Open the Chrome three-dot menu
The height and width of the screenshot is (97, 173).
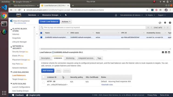point(170,10)
